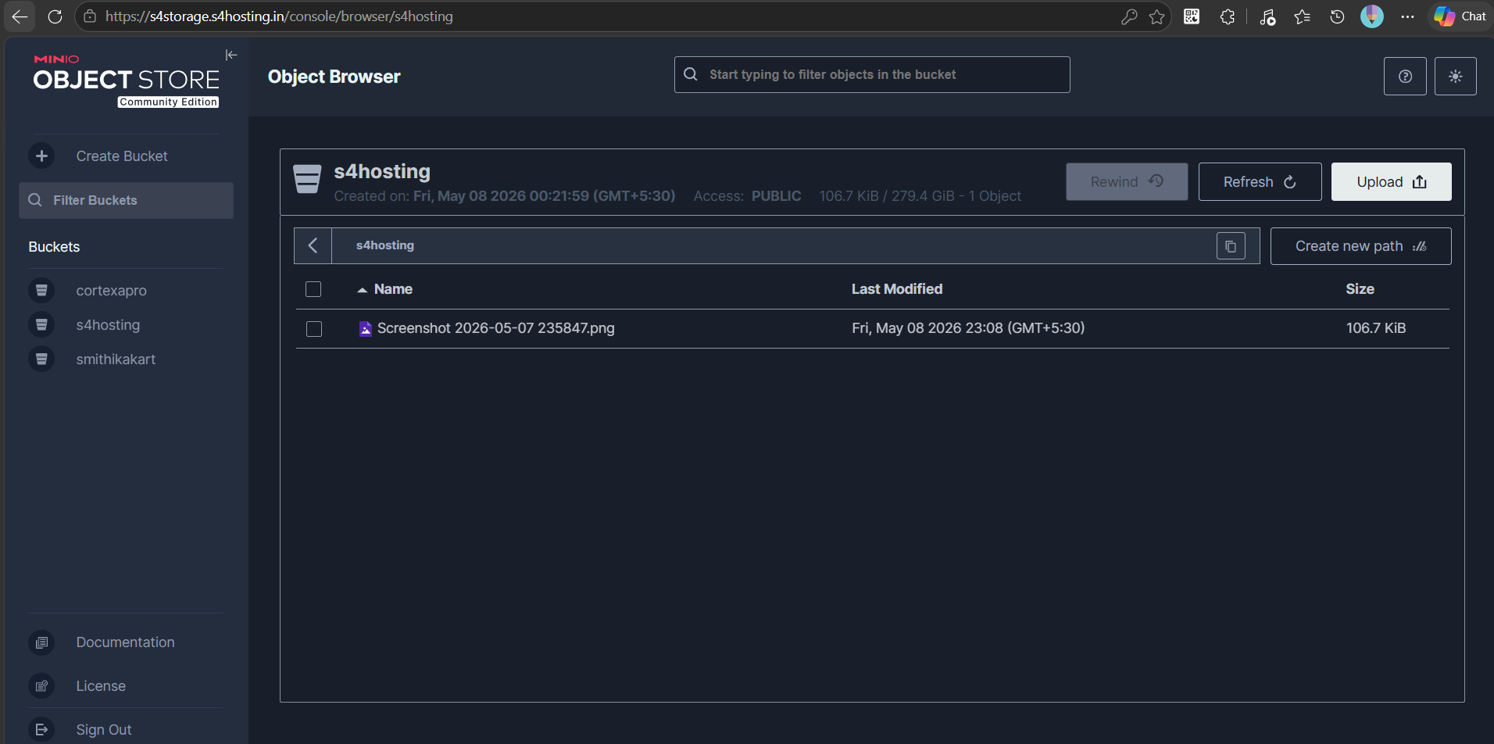Click the Refresh button
The image size is (1494, 744).
(x=1260, y=181)
